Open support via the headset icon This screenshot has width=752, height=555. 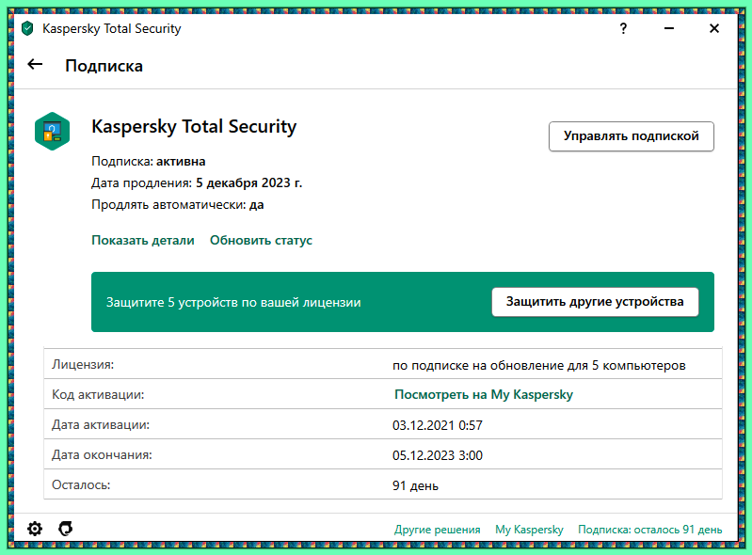(65, 528)
